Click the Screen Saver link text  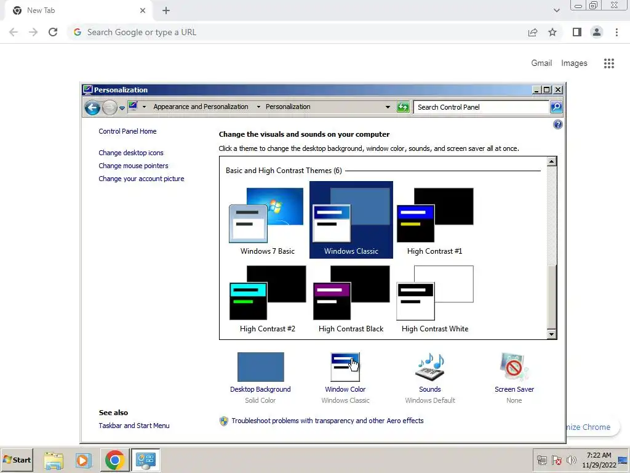tap(514, 389)
